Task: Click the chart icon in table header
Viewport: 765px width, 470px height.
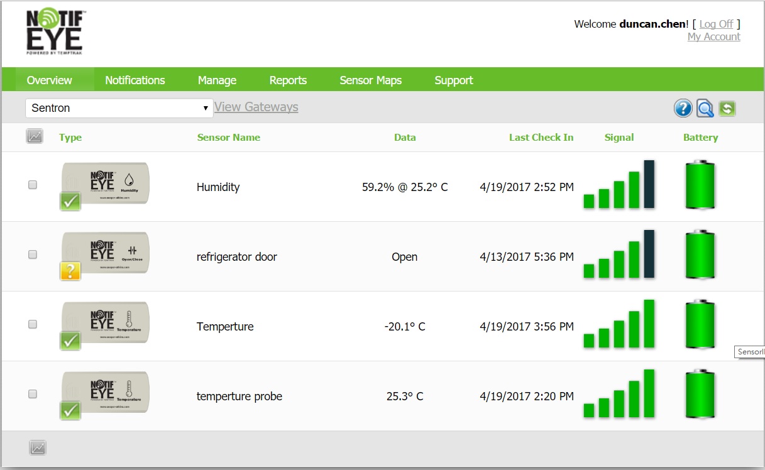Action: (x=35, y=136)
